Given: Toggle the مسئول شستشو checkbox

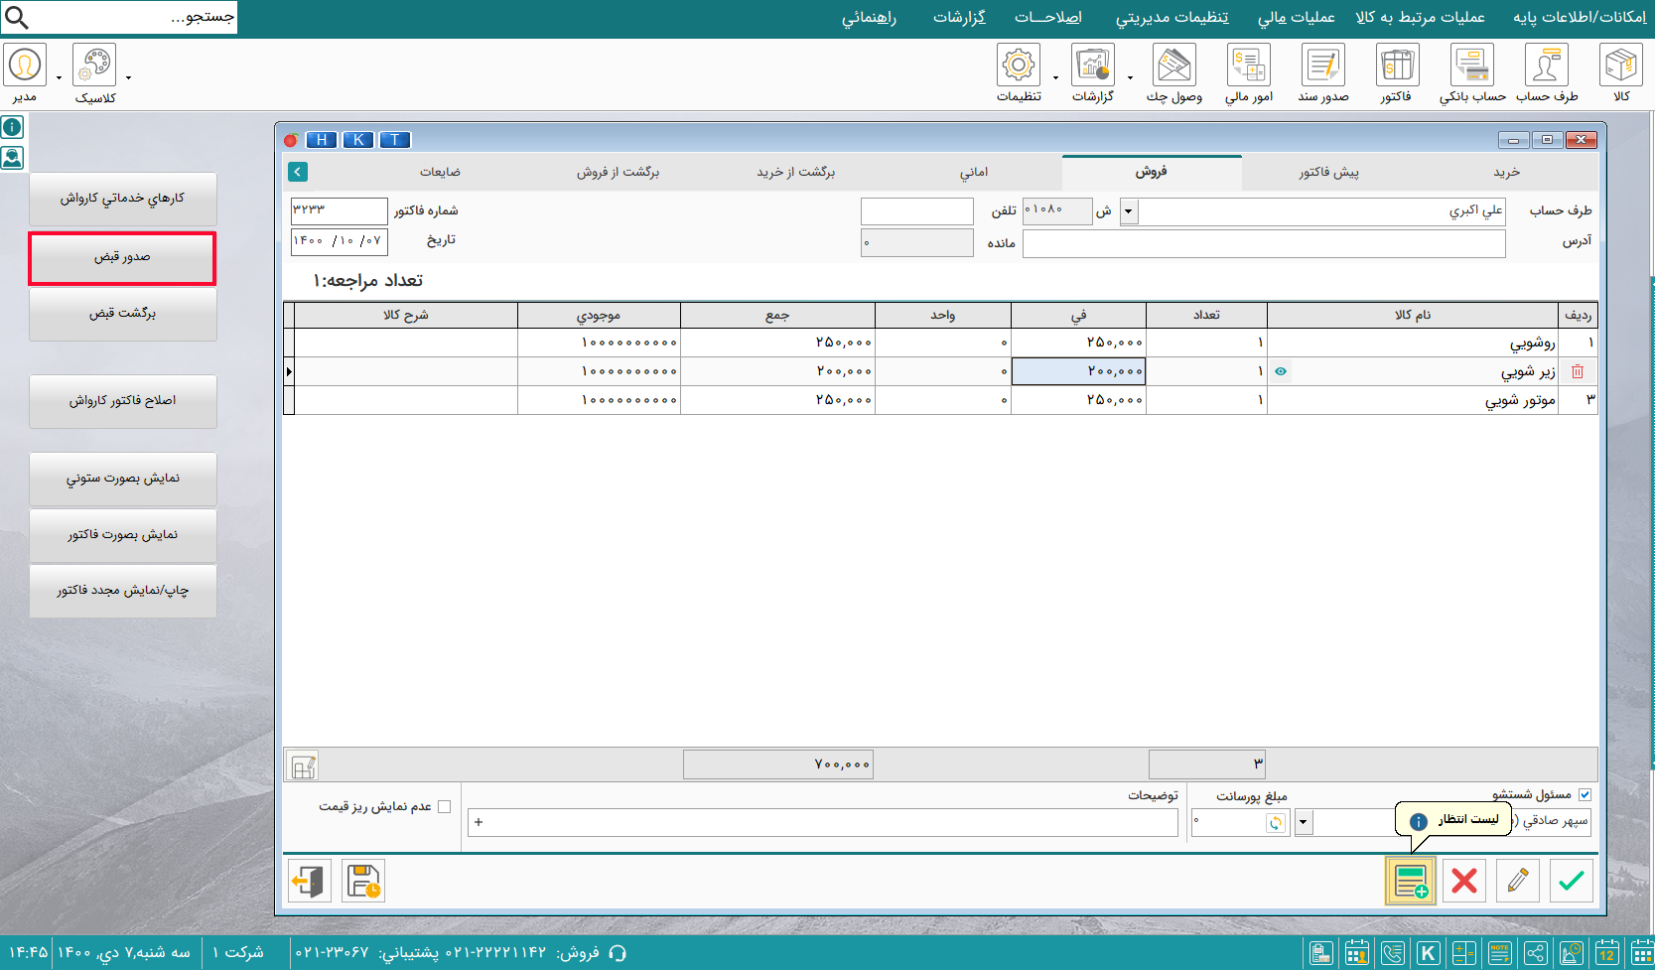Looking at the screenshot, I should click(x=1585, y=794).
